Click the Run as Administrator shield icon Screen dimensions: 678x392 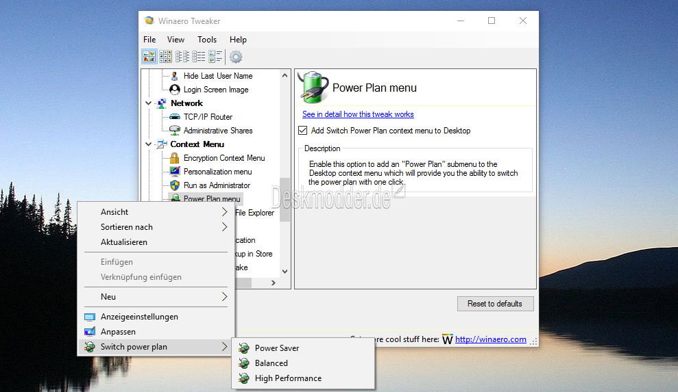click(x=174, y=185)
